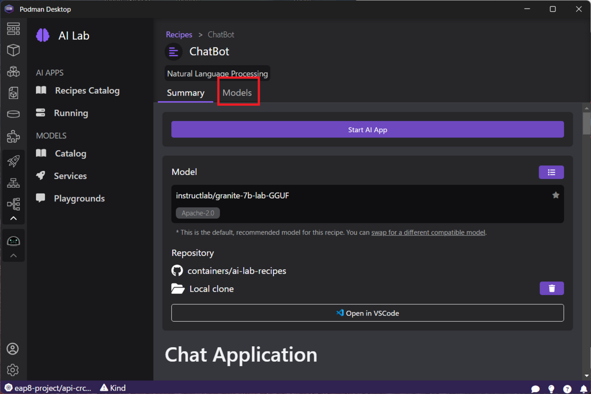Image resolution: width=591 pixels, height=394 pixels.
Task: Collapse the extension section chevron below robot
Action: coord(13,256)
